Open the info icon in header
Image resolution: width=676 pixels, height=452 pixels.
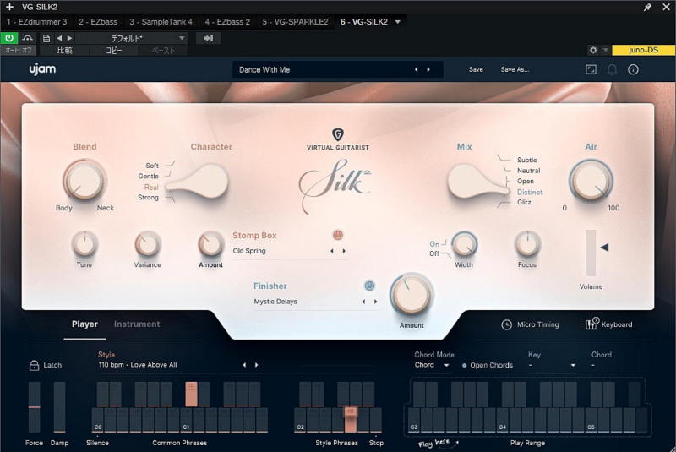633,69
